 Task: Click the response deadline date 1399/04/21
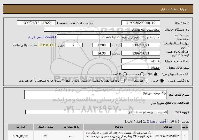tap(141, 45)
